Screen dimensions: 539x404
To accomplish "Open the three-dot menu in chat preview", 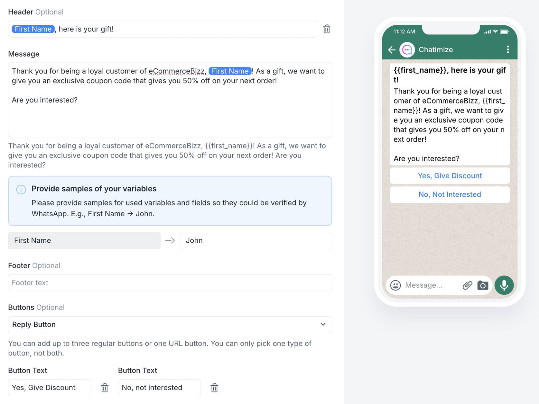I will coord(508,49).
